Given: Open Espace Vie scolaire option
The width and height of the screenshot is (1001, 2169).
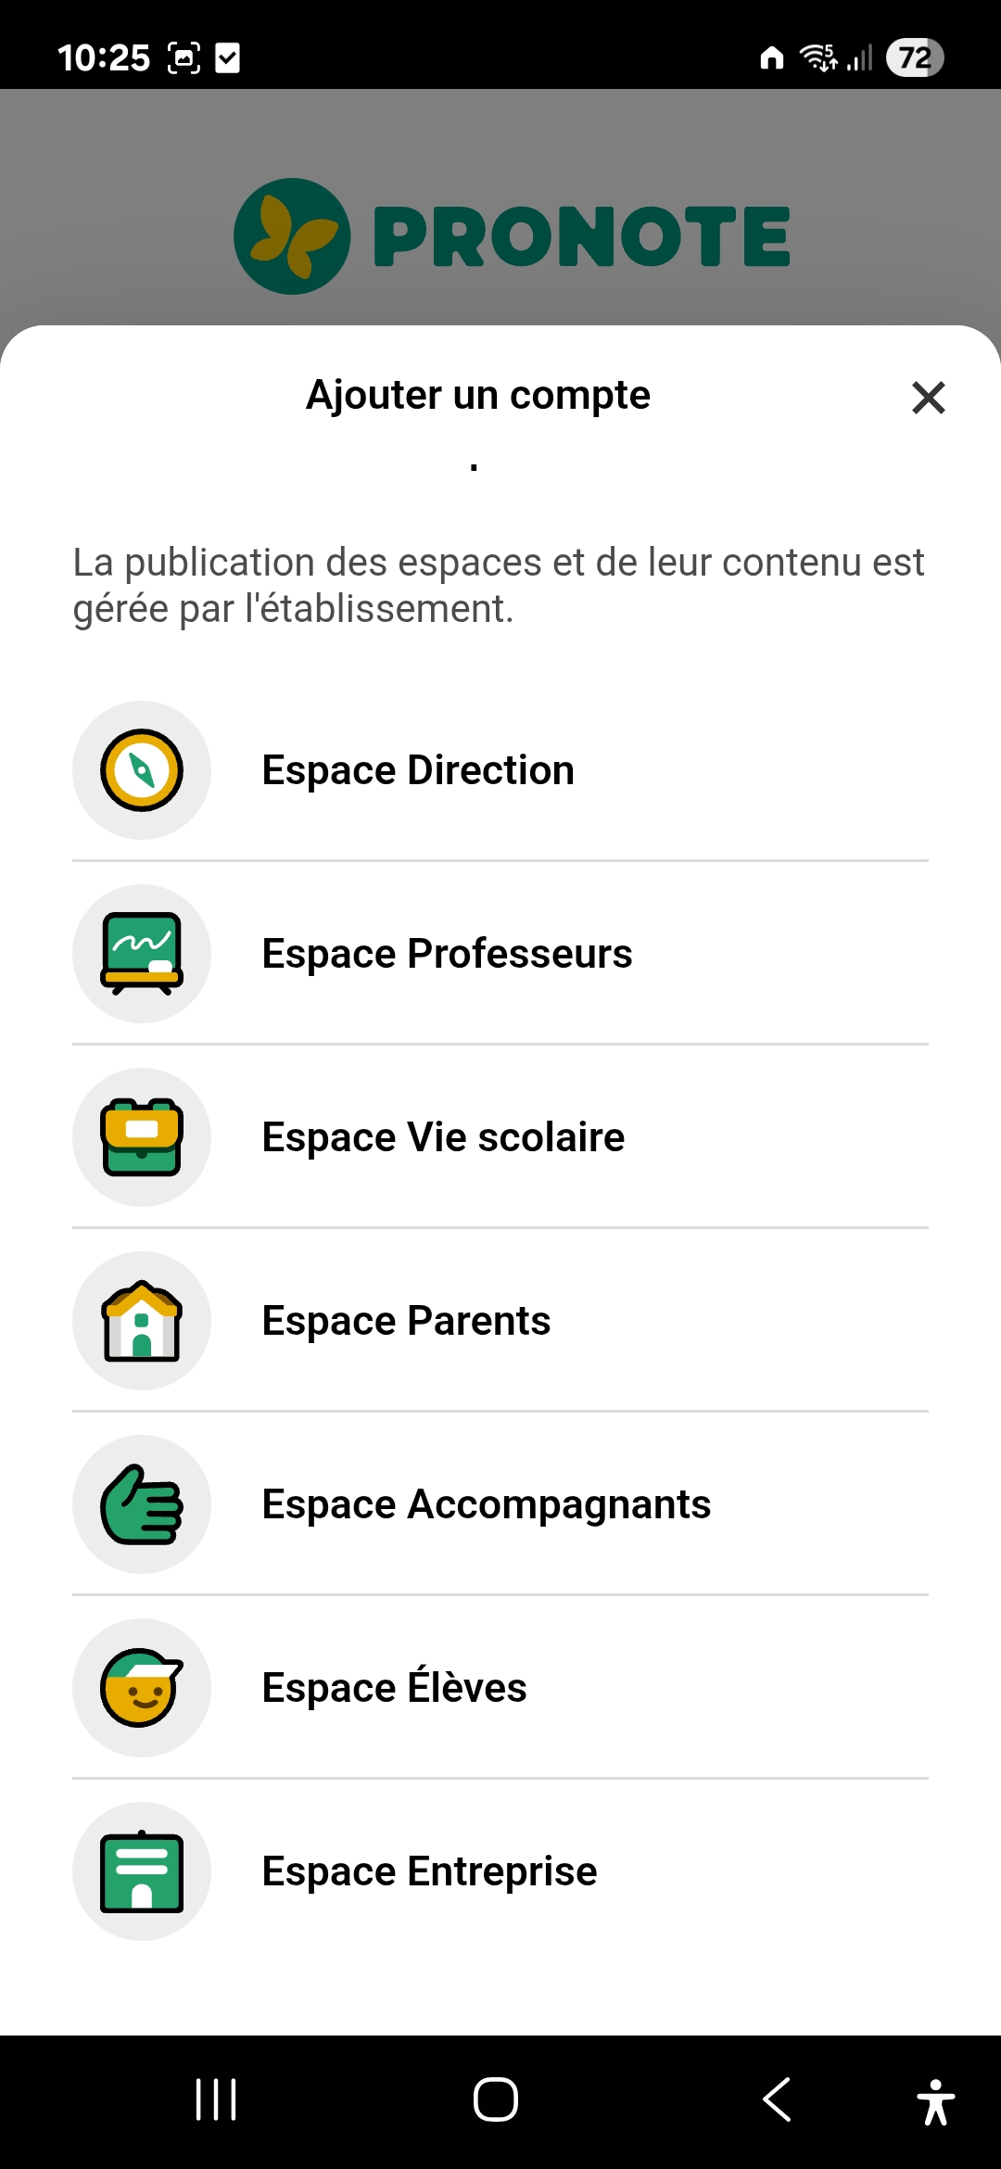Looking at the screenshot, I should pos(443,1137).
